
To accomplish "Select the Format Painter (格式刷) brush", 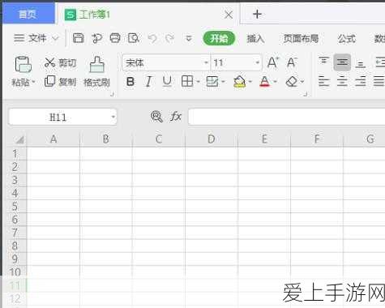I will (x=96, y=71).
